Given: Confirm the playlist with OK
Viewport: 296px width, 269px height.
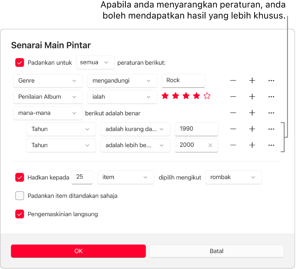Looking at the screenshot, I should pyautogui.click(x=78, y=251).
